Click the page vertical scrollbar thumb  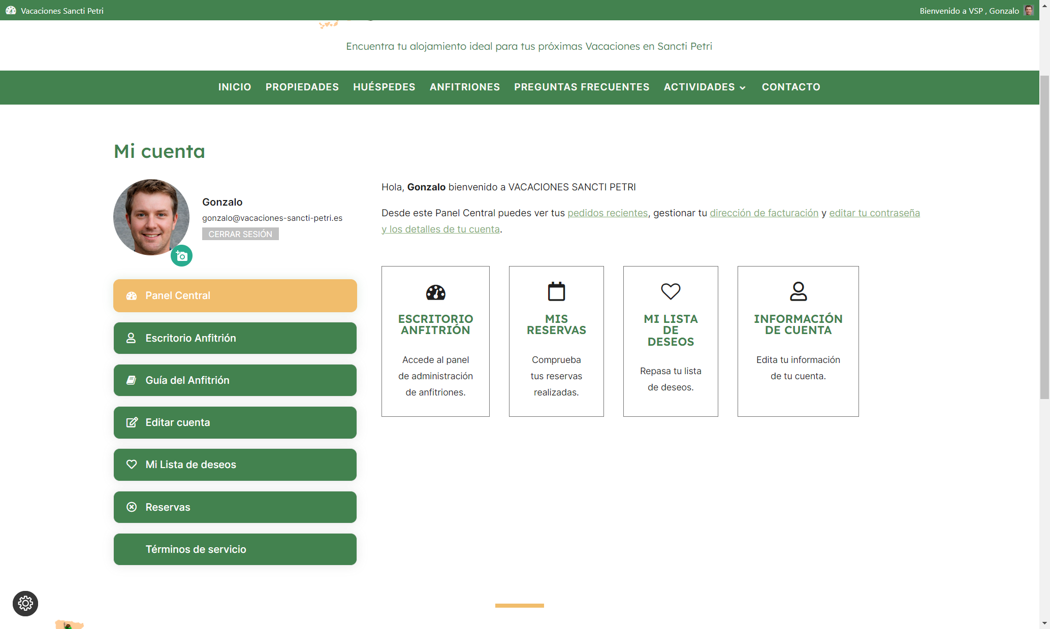(x=1044, y=237)
